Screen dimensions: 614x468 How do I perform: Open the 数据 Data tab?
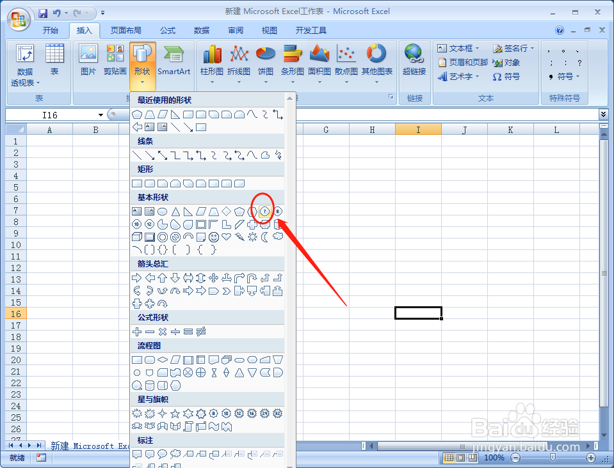(x=202, y=31)
